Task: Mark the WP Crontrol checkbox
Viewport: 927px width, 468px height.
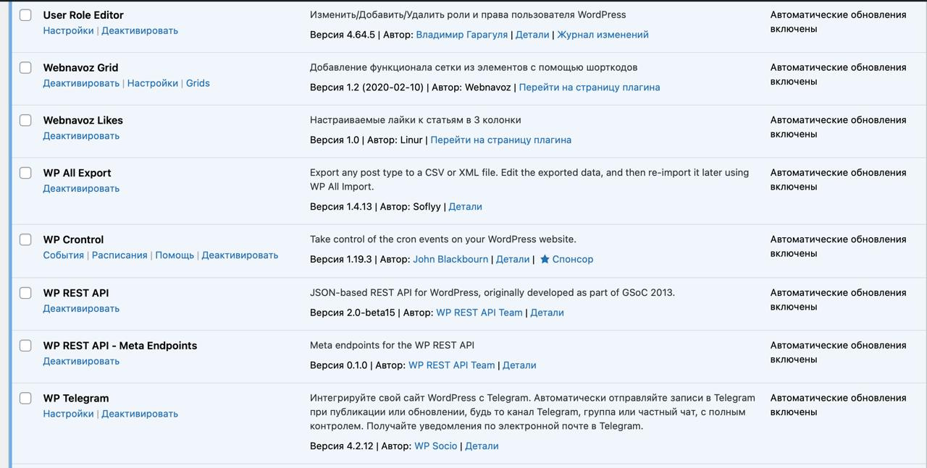Action: click(x=25, y=239)
